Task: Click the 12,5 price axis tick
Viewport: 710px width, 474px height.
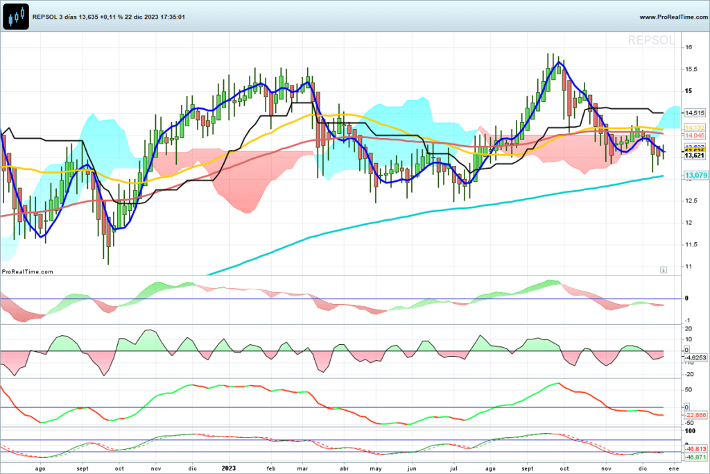Action: coord(691,201)
